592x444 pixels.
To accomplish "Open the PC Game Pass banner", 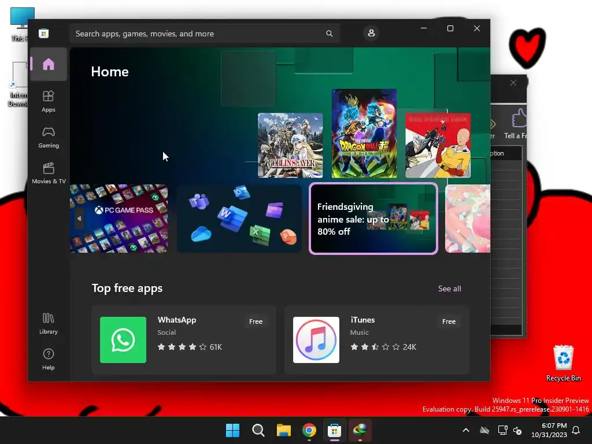I will [119, 218].
